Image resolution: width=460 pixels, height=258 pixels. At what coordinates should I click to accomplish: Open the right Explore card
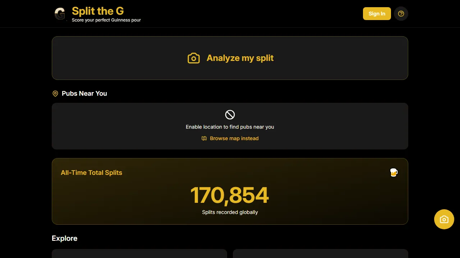(x=320, y=254)
